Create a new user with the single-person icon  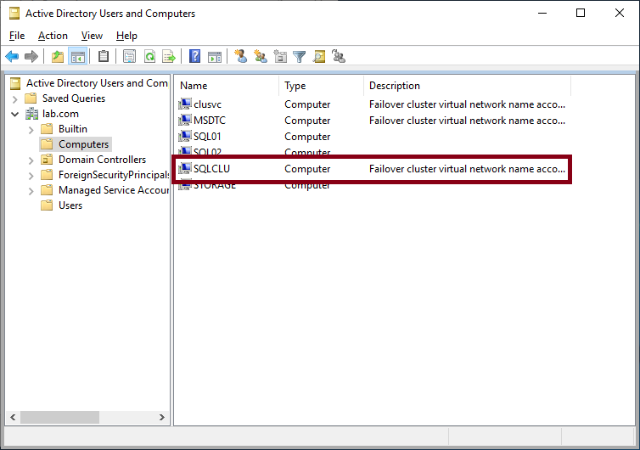(x=240, y=56)
